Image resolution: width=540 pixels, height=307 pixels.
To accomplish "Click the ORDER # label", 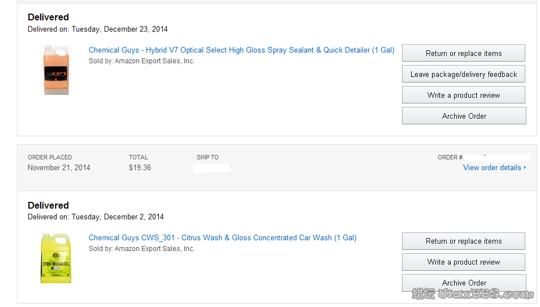I will click(450, 157).
